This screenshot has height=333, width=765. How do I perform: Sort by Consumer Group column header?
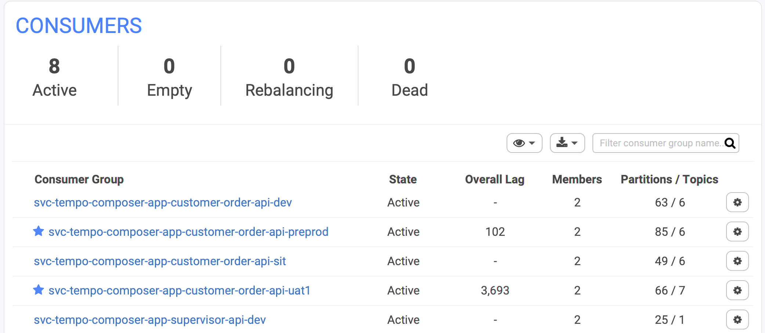(79, 179)
